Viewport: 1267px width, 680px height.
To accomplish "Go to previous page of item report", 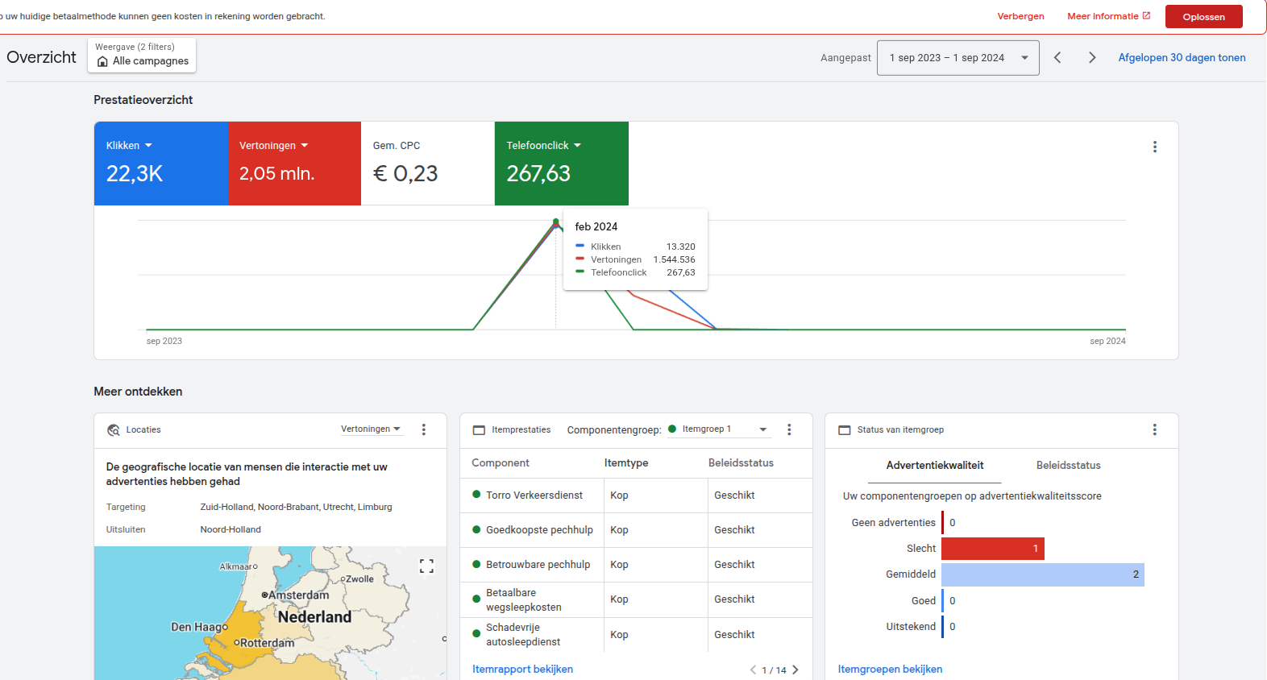I will [753, 670].
